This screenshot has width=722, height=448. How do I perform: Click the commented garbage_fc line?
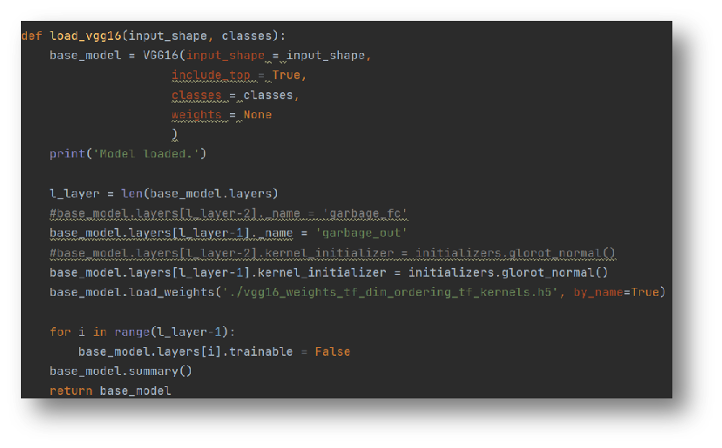pos(228,213)
